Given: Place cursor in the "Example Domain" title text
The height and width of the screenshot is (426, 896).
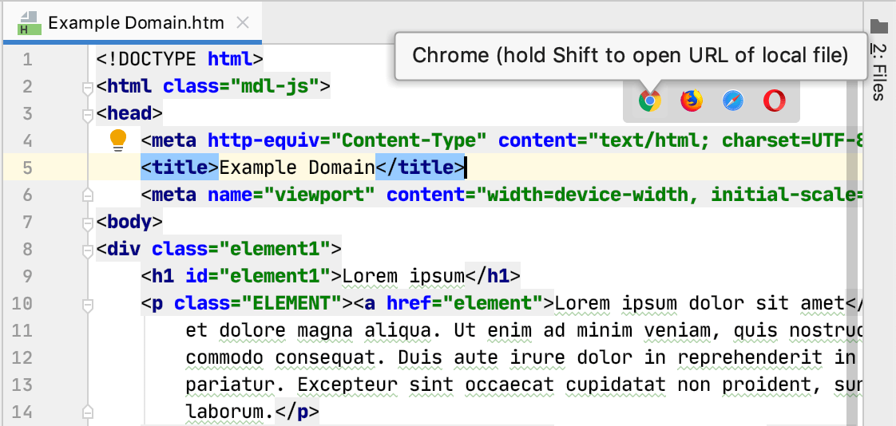Looking at the screenshot, I should (x=297, y=168).
